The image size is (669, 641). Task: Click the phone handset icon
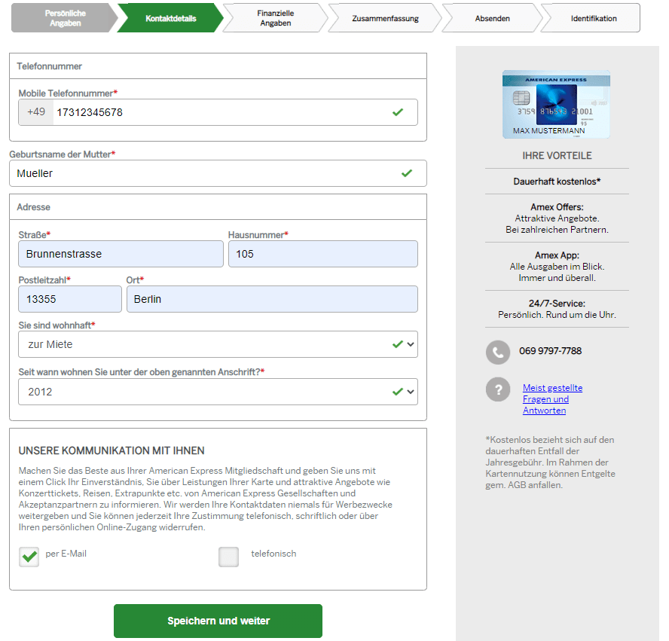[x=497, y=353]
